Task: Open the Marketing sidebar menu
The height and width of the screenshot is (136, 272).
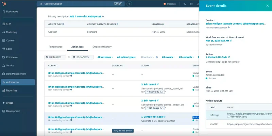Action: [x=10, y=32]
